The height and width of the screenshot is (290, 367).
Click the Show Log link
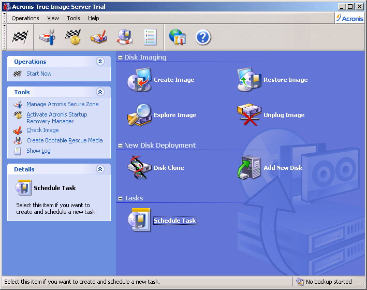tap(38, 151)
